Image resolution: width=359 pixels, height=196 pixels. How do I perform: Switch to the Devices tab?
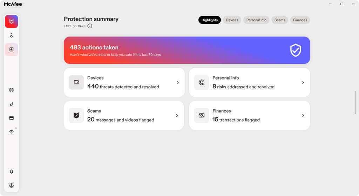[x=232, y=20]
